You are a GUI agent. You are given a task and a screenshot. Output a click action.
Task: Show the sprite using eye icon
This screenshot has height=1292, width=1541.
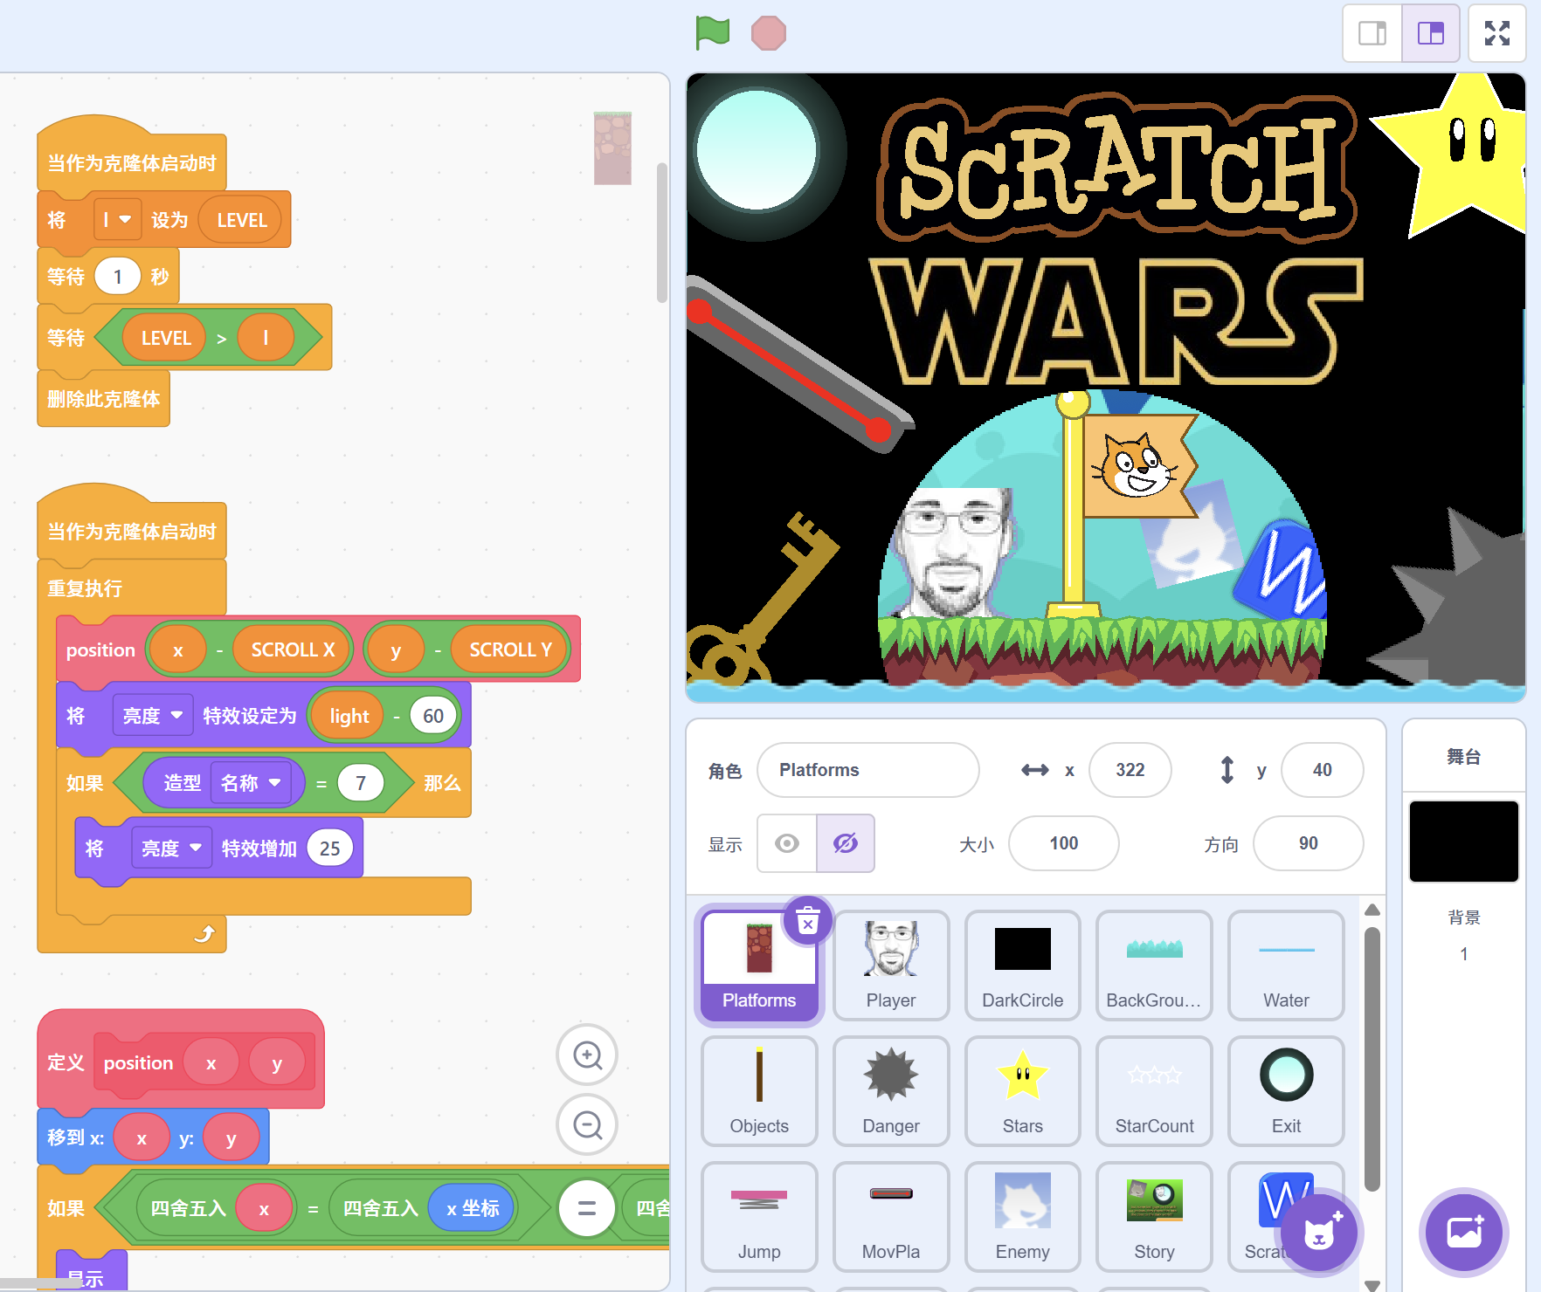point(787,843)
